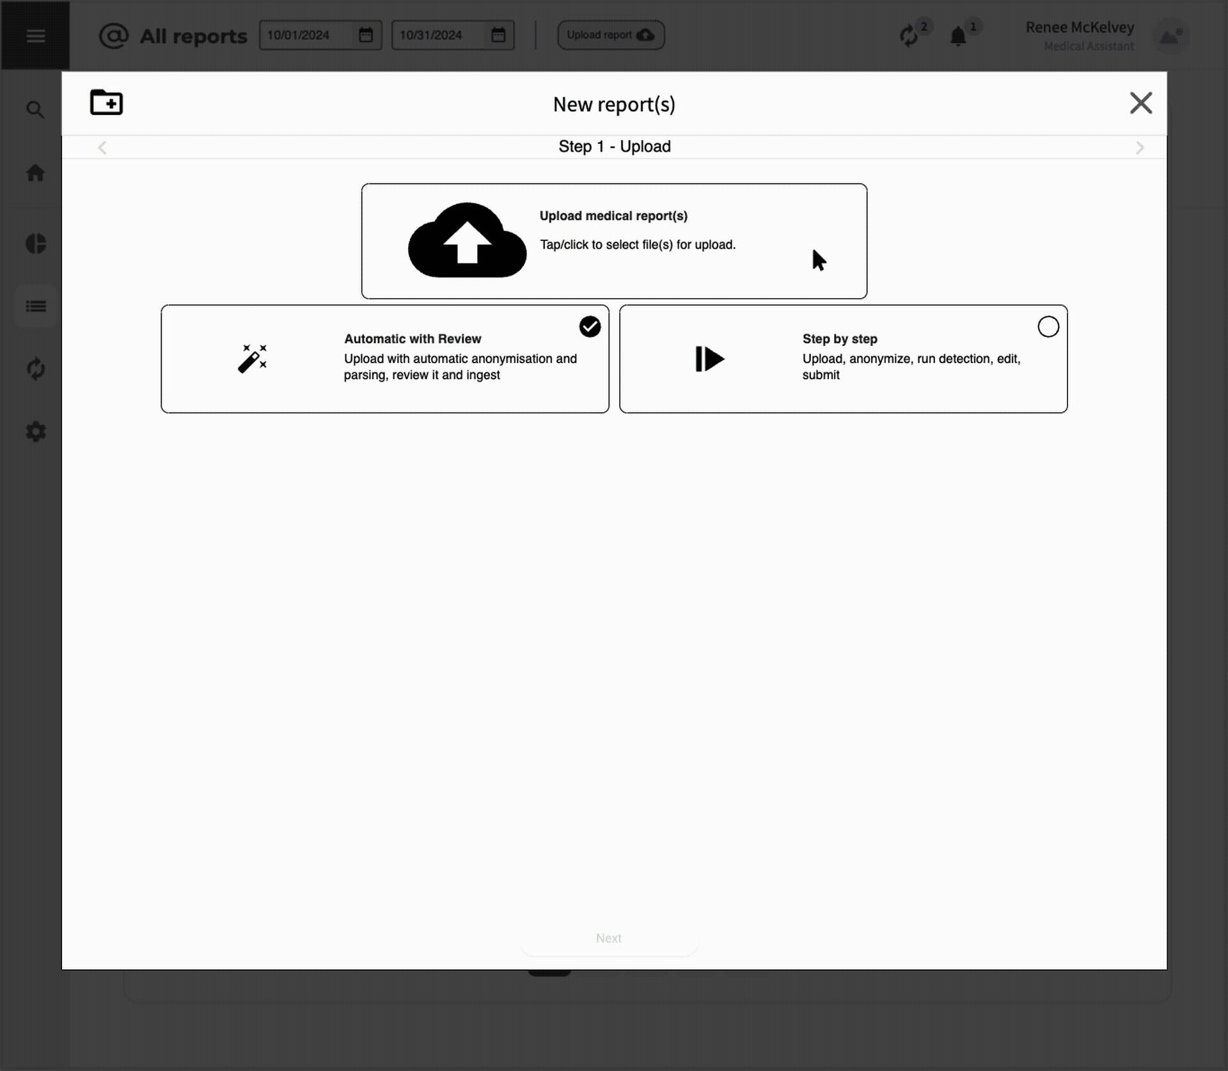Open calendar picker for end date 10/31/2024
This screenshot has height=1071, width=1228.
tap(498, 35)
